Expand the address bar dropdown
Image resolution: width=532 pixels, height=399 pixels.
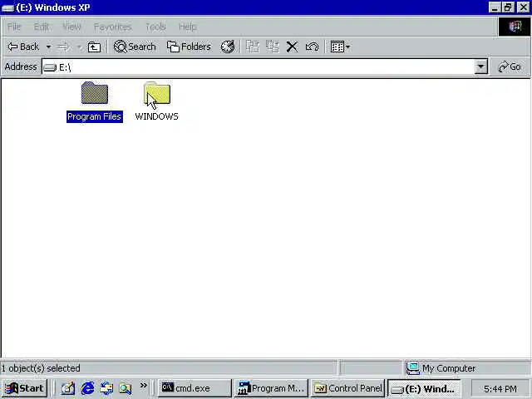coord(480,66)
